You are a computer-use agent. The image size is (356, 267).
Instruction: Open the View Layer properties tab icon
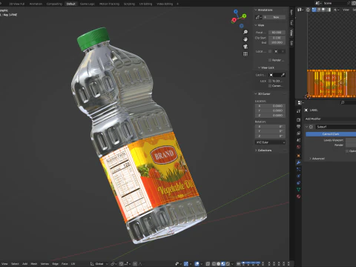click(299, 133)
